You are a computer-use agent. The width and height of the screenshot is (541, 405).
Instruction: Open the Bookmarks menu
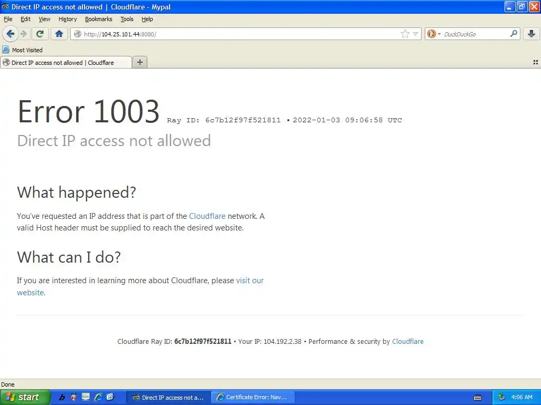coord(99,19)
